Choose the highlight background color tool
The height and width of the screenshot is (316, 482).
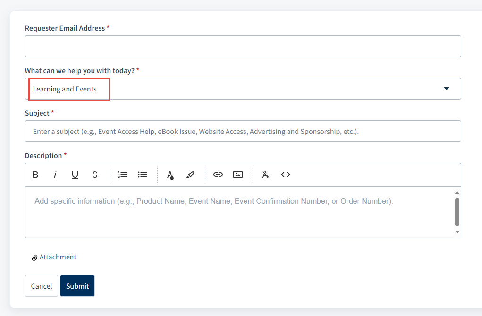[x=190, y=175]
